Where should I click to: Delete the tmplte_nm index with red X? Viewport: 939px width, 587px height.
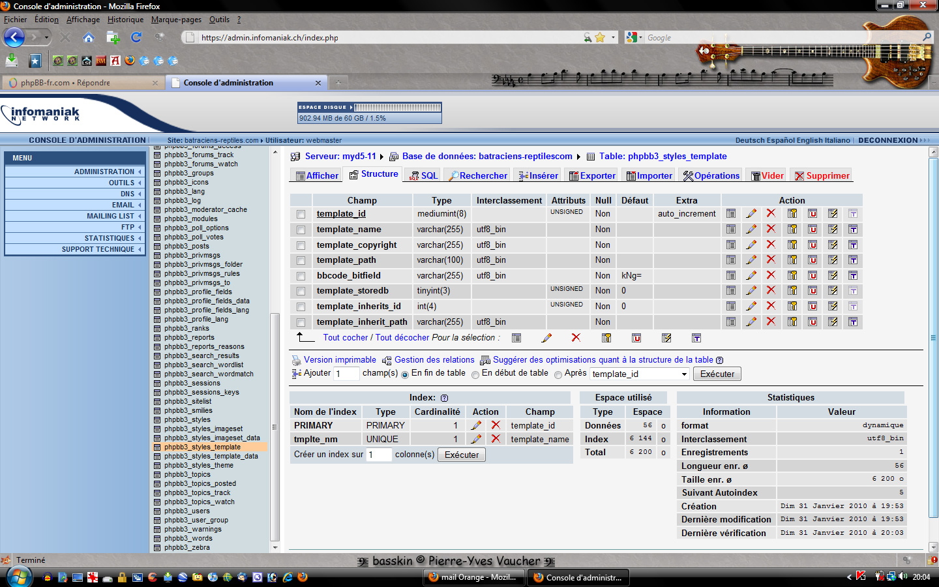(496, 439)
